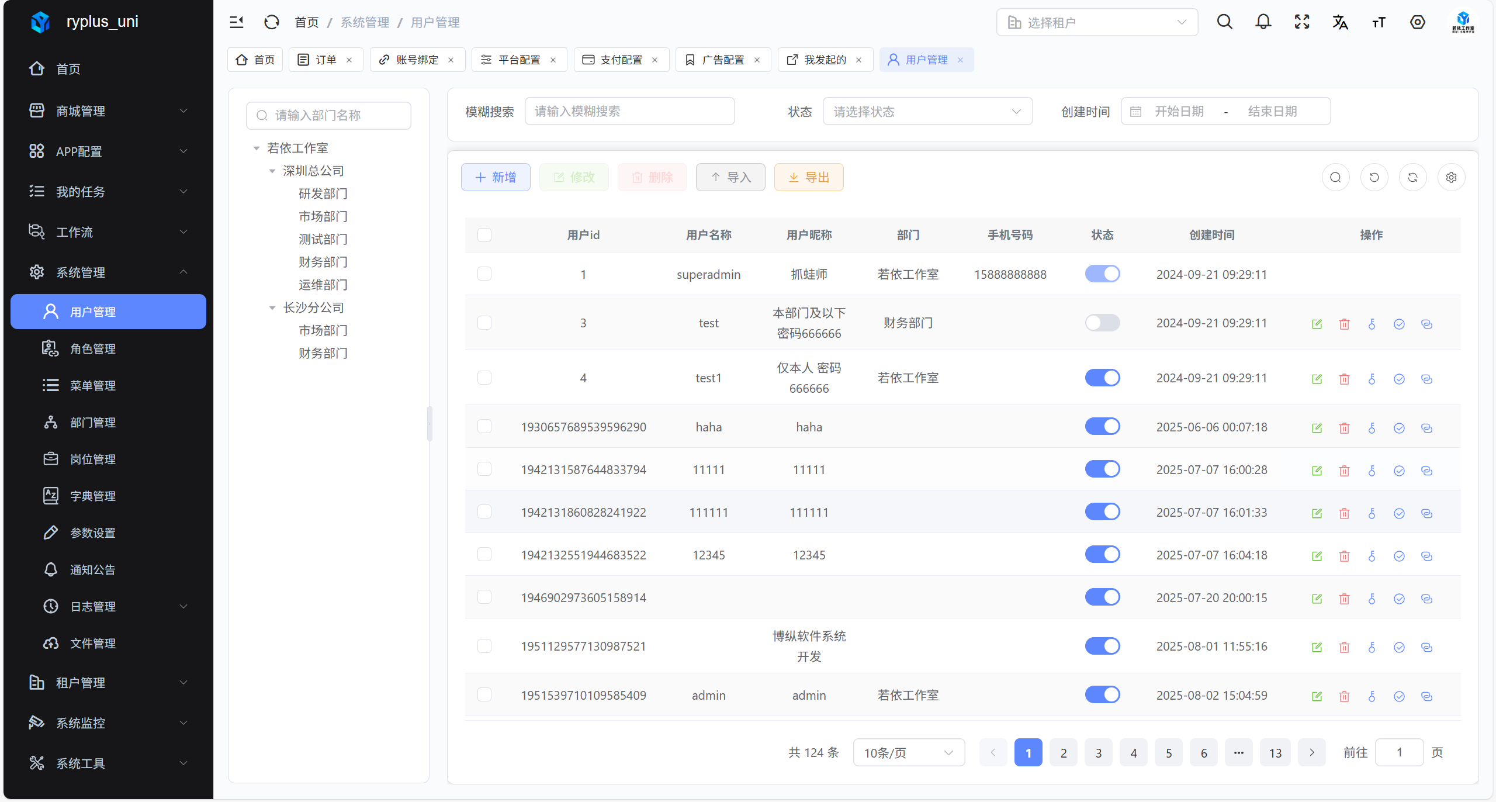Click red delete icon for user test
The image size is (1496, 802).
[1344, 324]
